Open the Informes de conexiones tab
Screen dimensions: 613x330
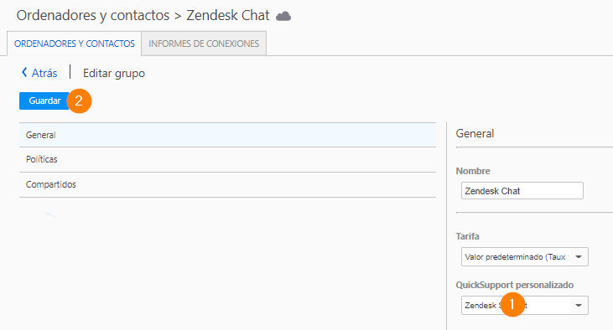coord(204,44)
